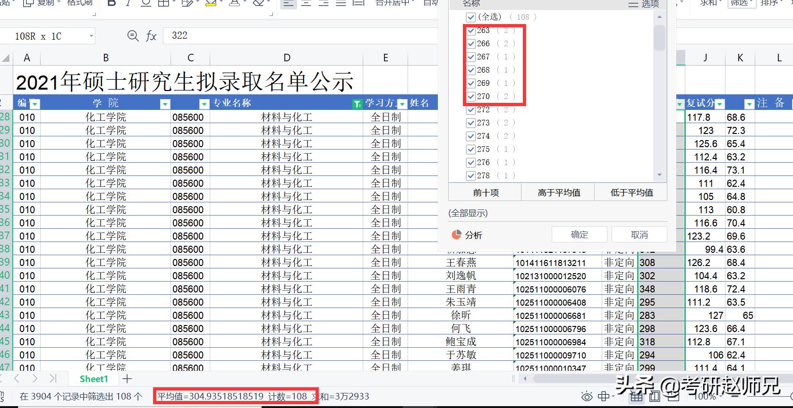Image resolution: width=793 pixels, height=408 pixels.
Task: Add a new sheet with plus icon
Action: 127,378
